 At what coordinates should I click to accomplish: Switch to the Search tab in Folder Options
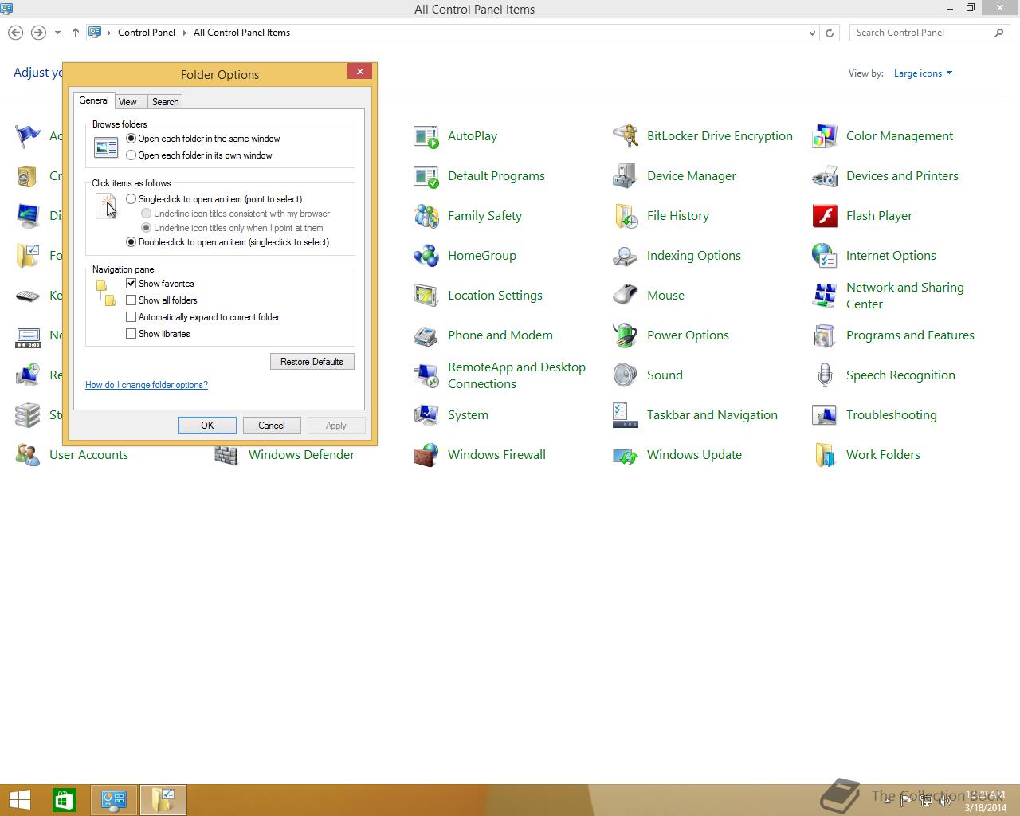tap(165, 102)
